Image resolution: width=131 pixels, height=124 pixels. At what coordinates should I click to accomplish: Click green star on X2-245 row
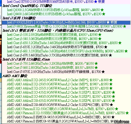click(x=111, y=80)
